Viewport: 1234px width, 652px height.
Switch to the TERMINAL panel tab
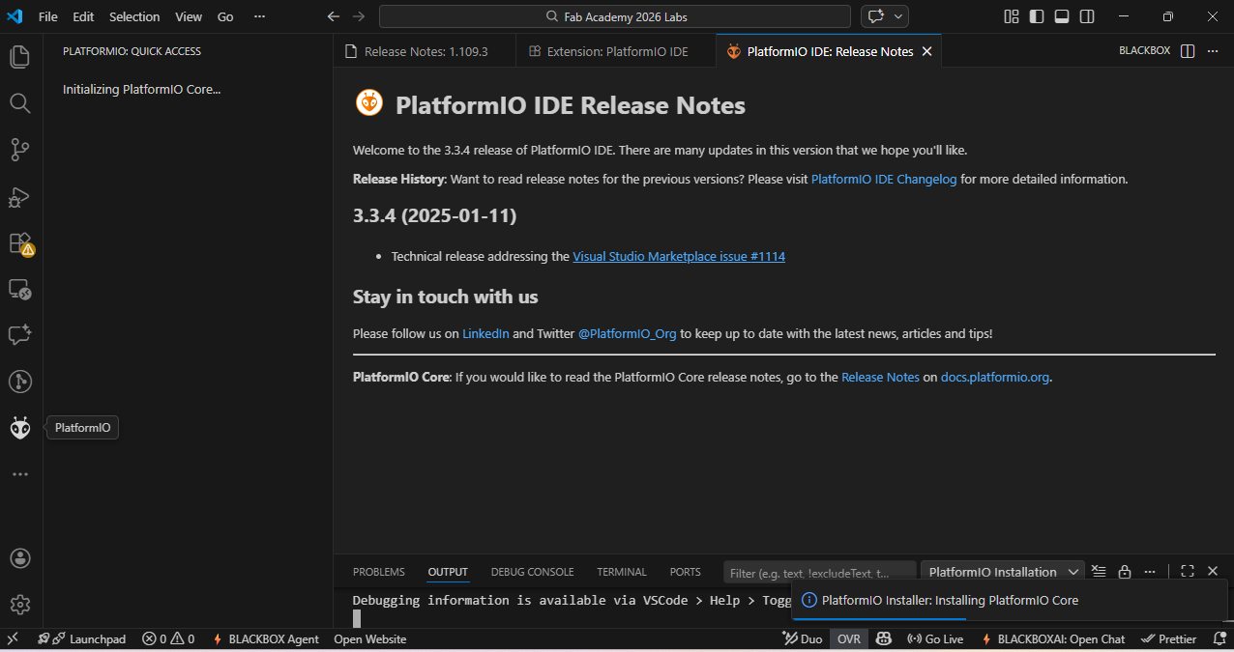(622, 572)
